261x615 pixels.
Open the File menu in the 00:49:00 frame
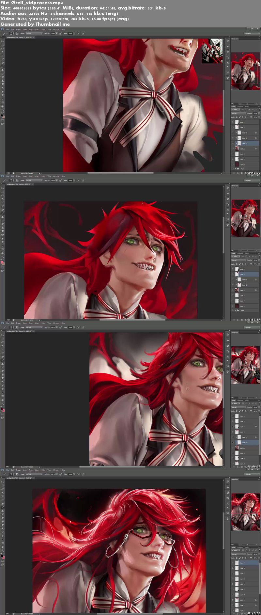[8, 29]
